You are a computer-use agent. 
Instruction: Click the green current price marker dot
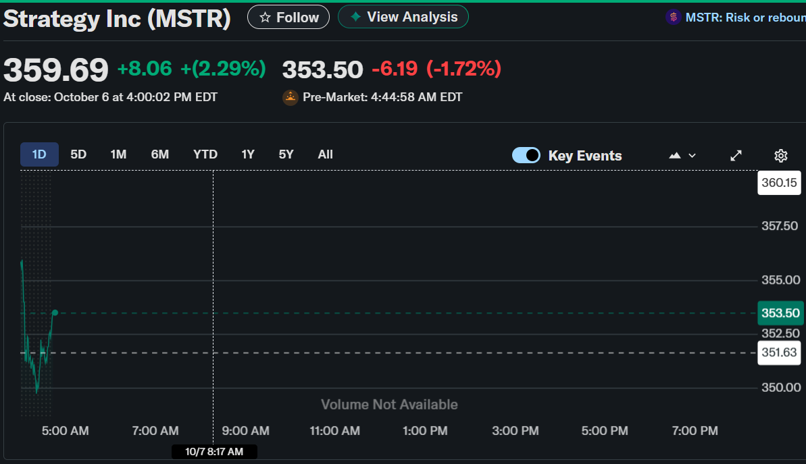55,313
